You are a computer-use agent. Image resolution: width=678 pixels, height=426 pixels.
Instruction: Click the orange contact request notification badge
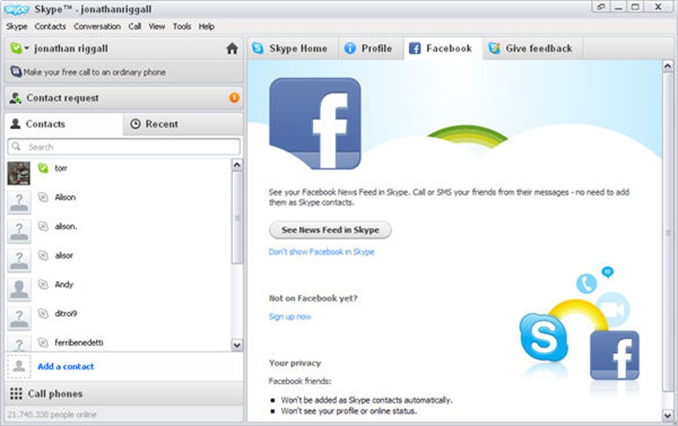click(235, 98)
